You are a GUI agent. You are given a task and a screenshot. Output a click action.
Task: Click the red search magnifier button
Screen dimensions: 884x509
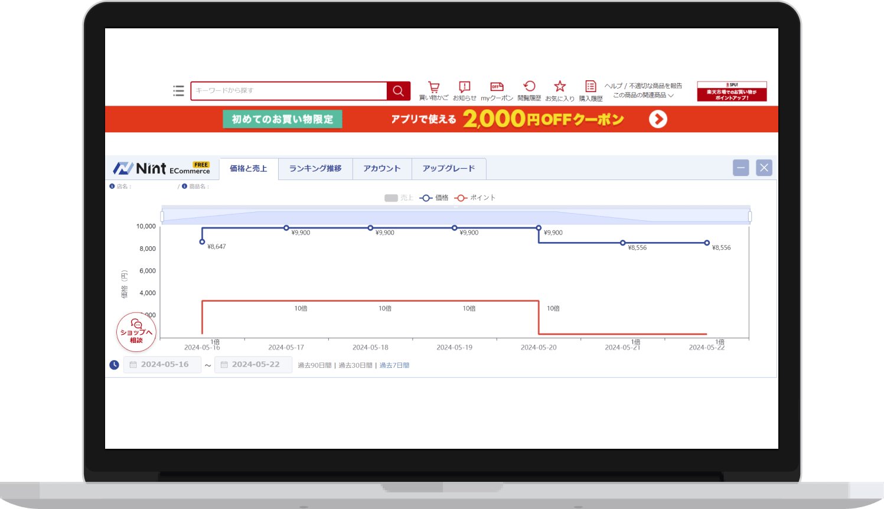point(399,91)
